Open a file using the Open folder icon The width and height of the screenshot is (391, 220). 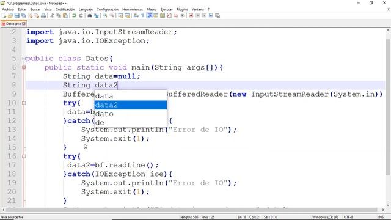(10, 15)
